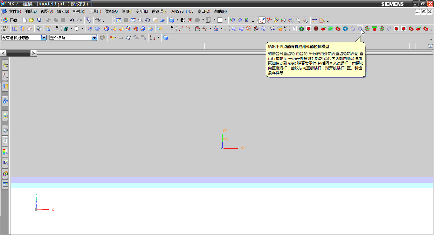Click the system materials sidebar tab

click(x=5, y=140)
